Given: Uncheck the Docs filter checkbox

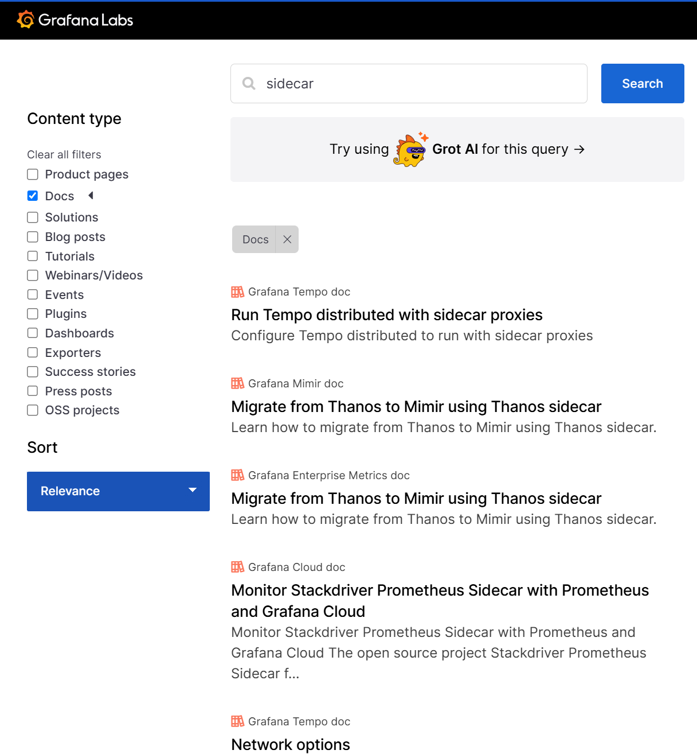Looking at the screenshot, I should (x=33, y=196).
